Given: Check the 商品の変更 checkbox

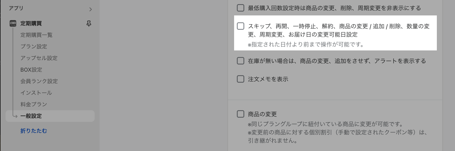Looking at the screenshot, I should (x=240, y=114).
